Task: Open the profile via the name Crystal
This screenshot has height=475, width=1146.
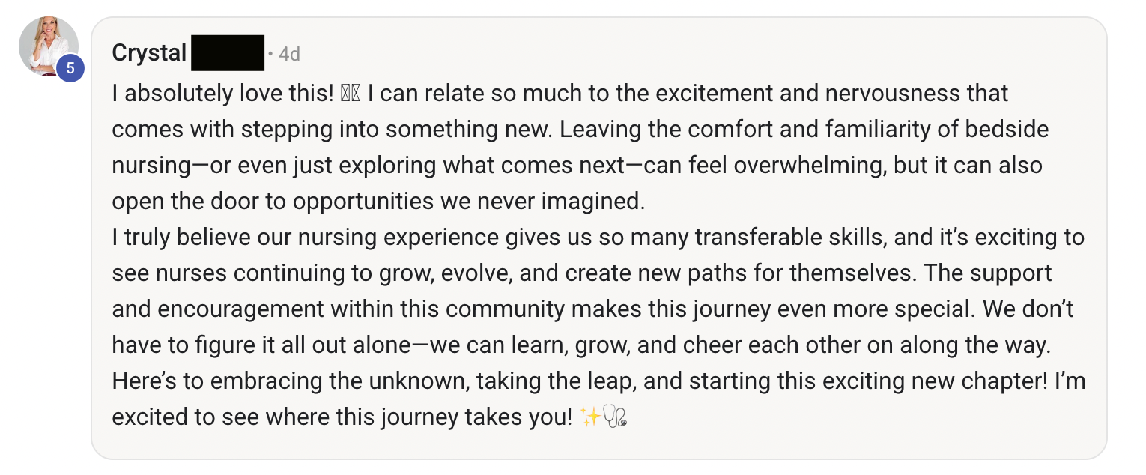Action: tap(149, 53)
